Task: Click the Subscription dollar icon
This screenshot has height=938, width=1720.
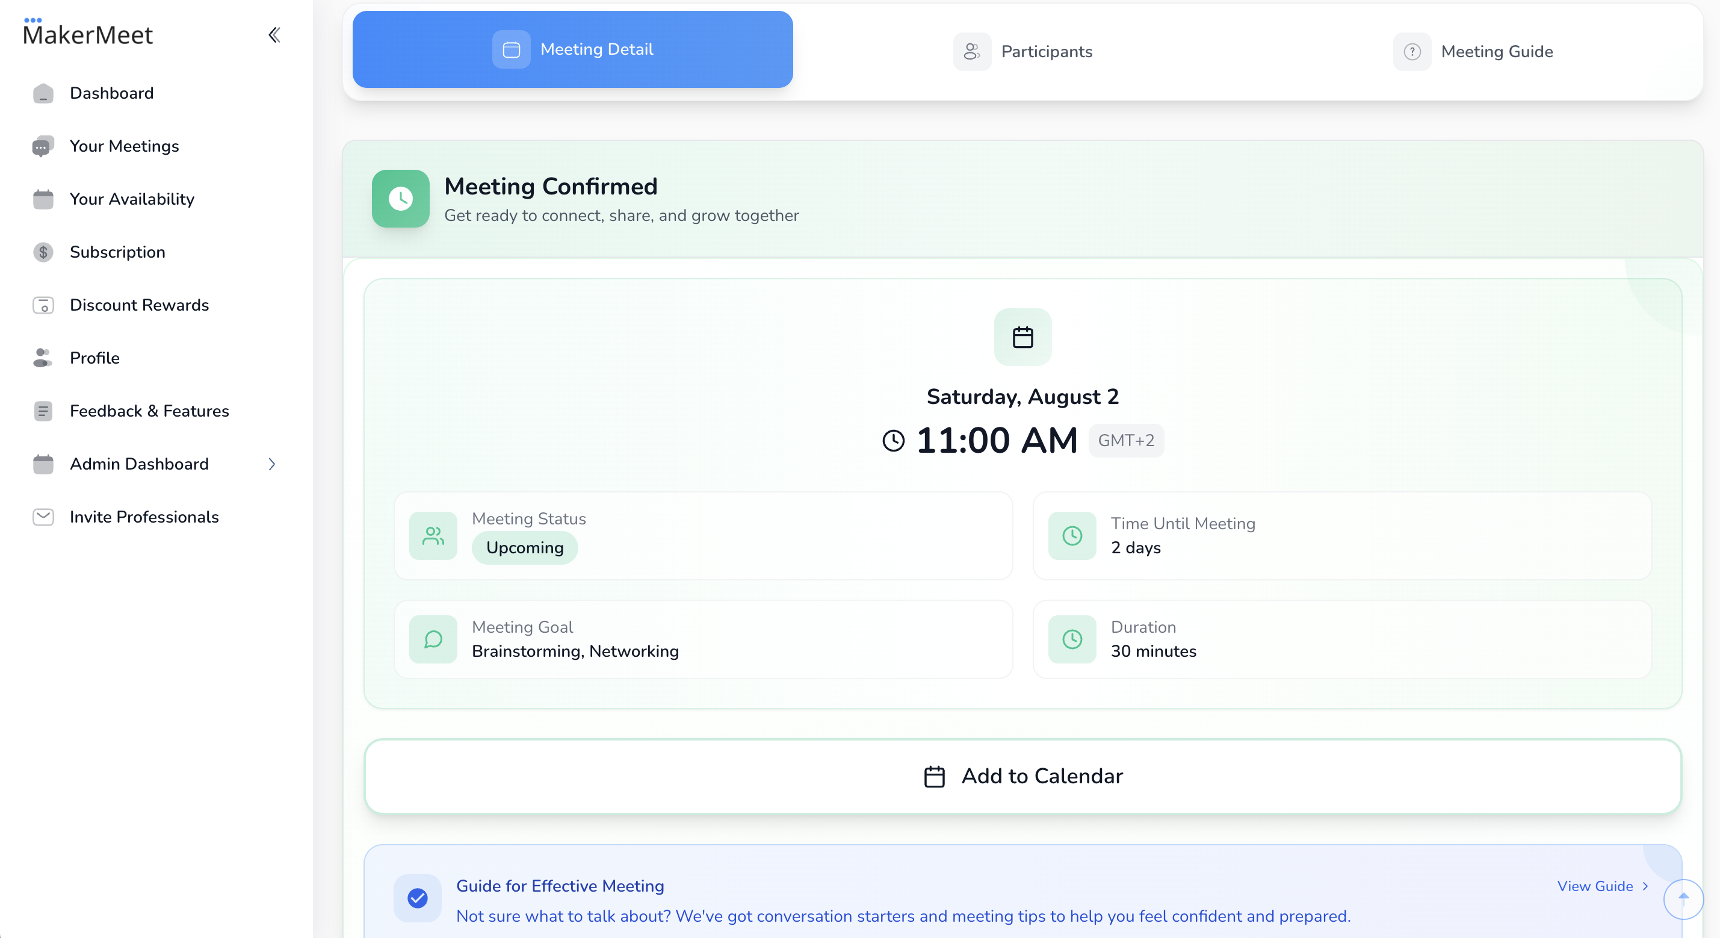Action: [x=43, y=252]
